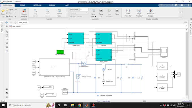
Task: Expand the Print dropdown arrow
Action: [x=16, y=16]
